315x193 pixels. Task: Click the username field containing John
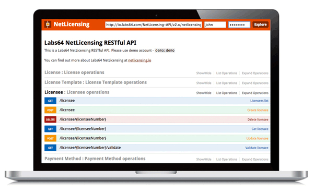(215, 25)
